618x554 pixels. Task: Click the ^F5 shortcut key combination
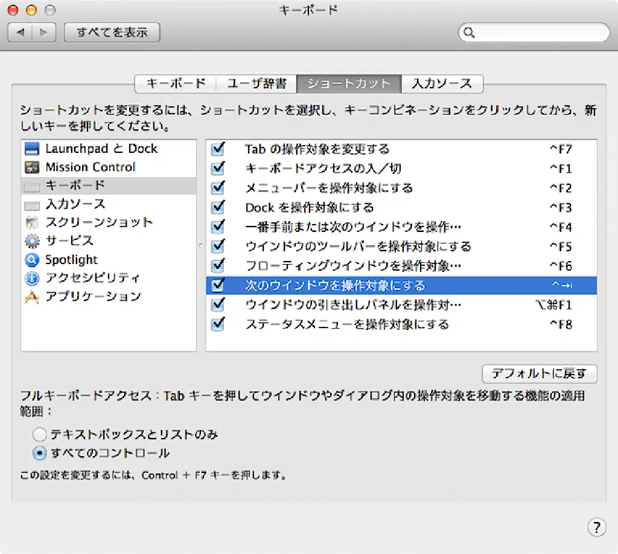(x=560, y=246)
